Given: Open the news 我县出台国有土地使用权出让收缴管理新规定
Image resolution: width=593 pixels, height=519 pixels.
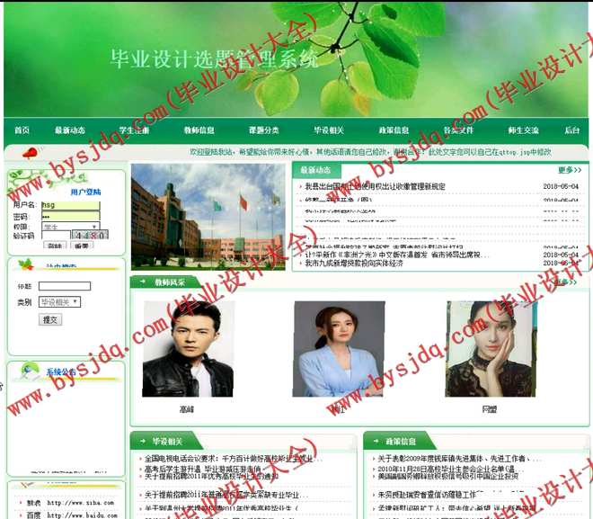Looking at the screenshot, I should pos(375,186).
